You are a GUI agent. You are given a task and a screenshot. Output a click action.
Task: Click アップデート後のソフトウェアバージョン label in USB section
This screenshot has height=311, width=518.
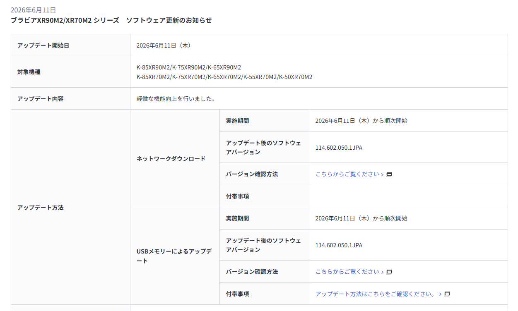coord(264,245)
